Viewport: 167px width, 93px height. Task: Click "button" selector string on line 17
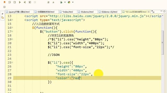point(52,32)
